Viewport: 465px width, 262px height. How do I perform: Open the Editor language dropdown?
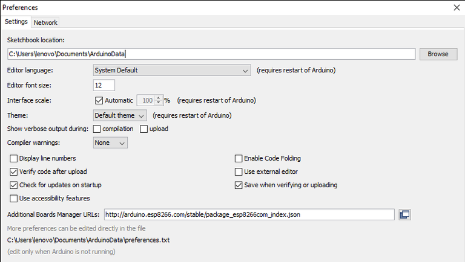pyautogui.click(x=171, y=71)
